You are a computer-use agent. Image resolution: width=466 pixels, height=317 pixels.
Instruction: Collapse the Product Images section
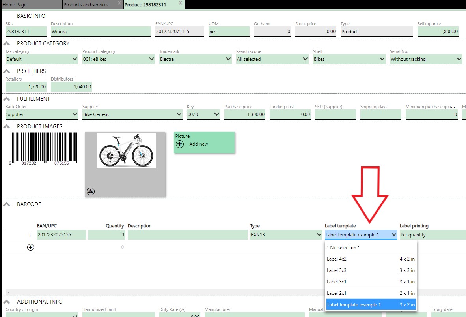(x=7, y=127)
